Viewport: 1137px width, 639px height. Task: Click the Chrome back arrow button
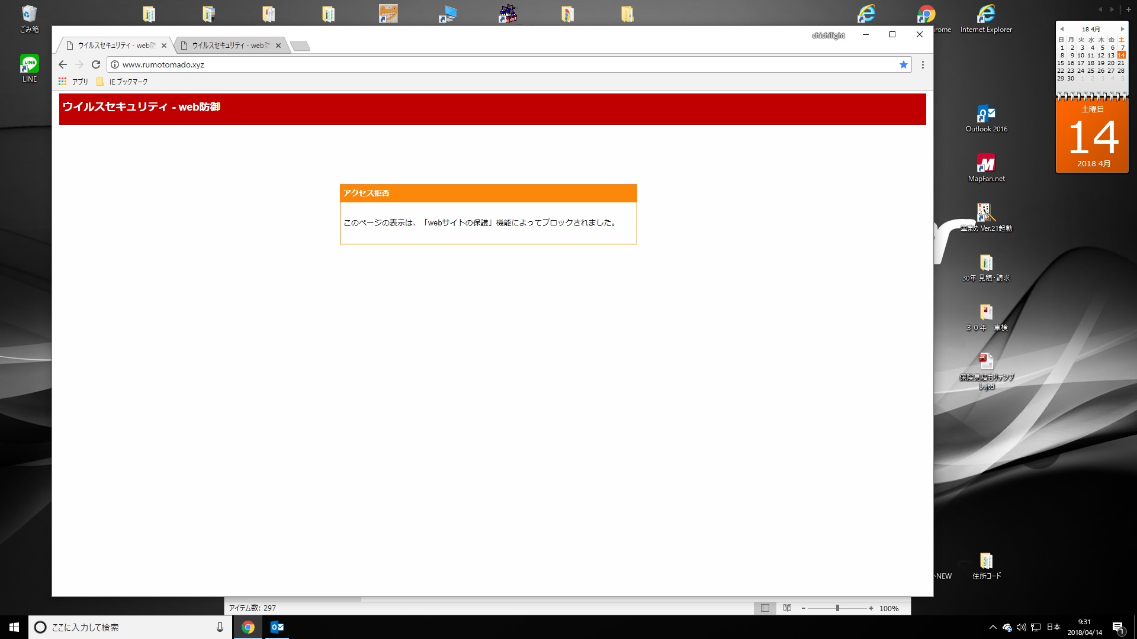pyautogui.click(x=63, y=64)
